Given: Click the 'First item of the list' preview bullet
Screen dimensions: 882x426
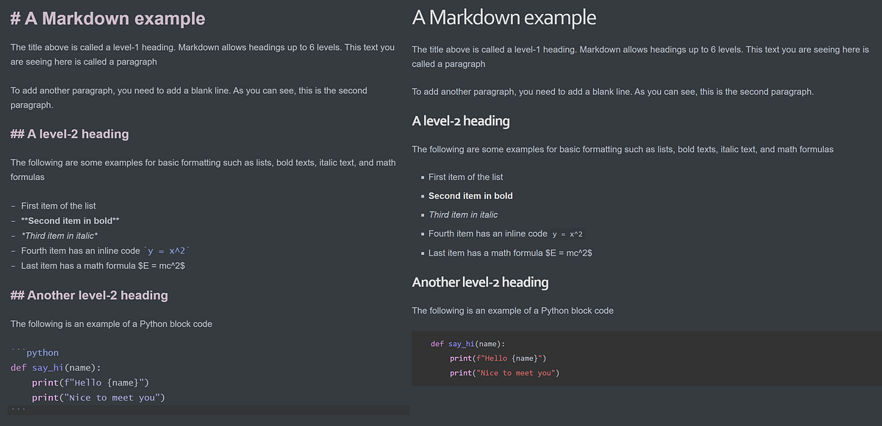Looking at the screenshot, I should [x=465, y=176].
